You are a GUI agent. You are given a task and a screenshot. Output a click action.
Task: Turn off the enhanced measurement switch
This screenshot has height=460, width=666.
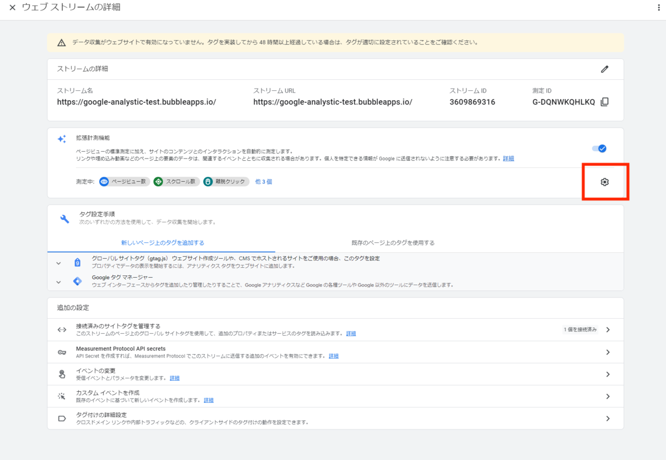[599, 149]
